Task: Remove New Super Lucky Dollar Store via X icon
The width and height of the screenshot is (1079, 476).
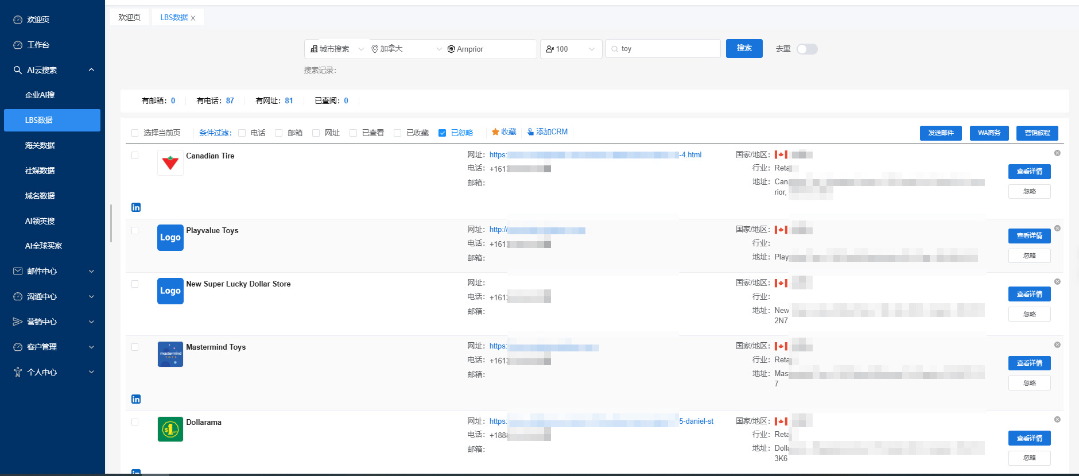Action: (1057, 282)
